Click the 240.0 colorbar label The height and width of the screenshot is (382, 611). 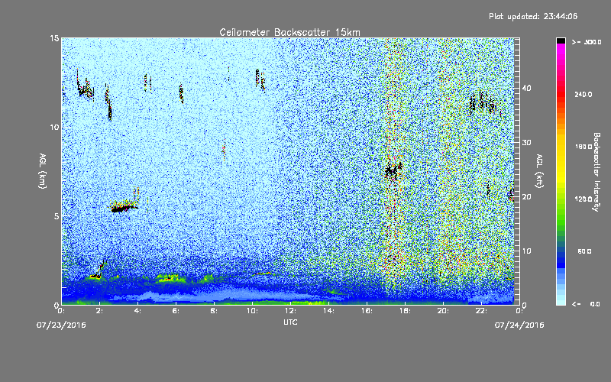point(584,94)
